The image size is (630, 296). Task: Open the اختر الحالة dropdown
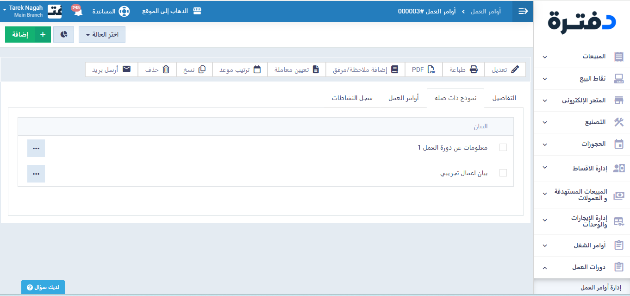(102, 35)
